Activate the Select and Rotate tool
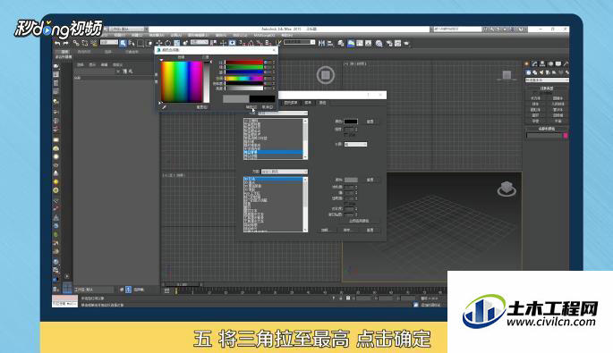613x353 pixels. pos(167,43)
